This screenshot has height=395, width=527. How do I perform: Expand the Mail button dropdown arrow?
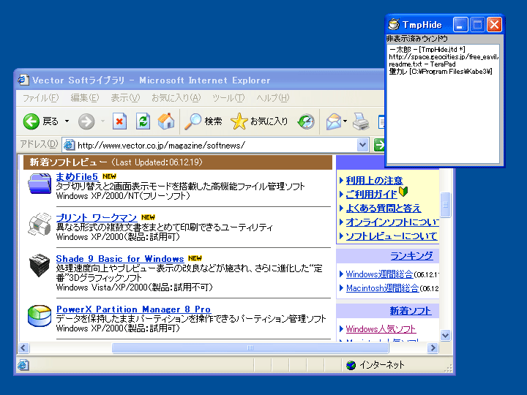345,121
